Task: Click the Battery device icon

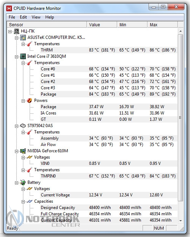Action: (23, 182)
